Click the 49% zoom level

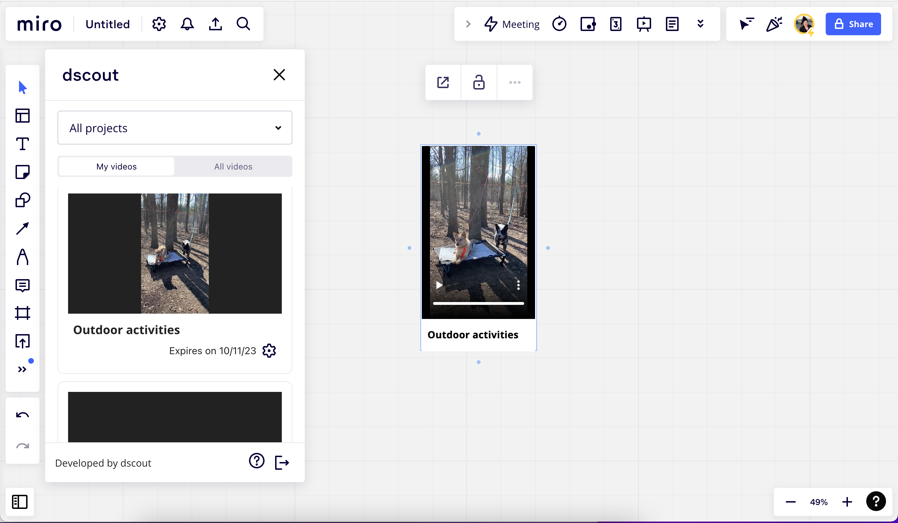819,502
